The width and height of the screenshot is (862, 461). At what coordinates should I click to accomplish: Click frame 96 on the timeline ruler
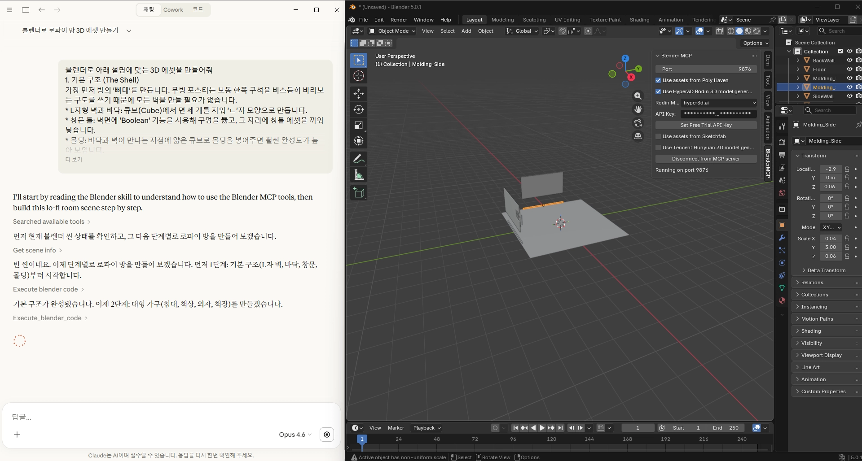coord(513,439)
